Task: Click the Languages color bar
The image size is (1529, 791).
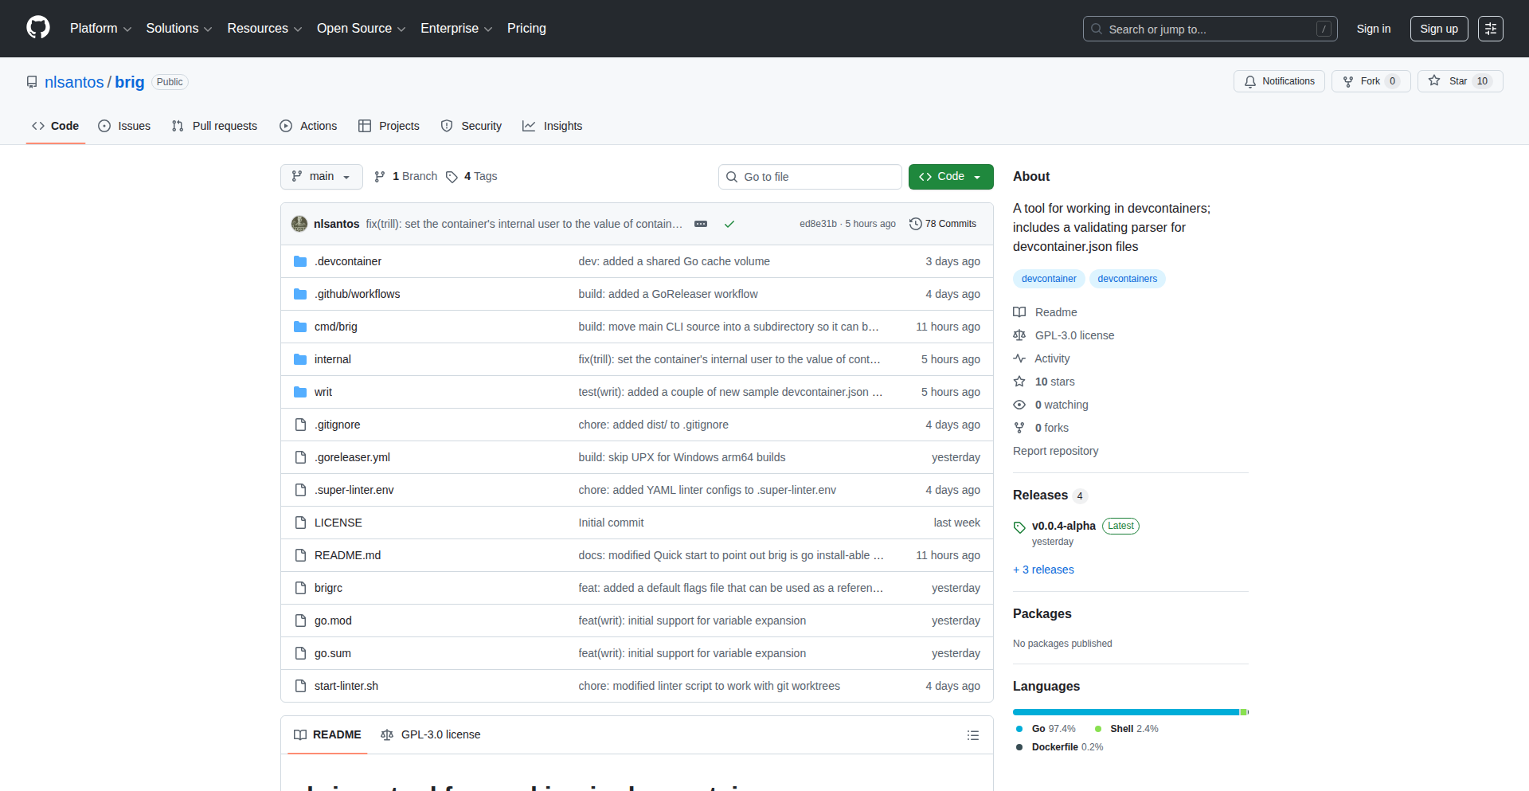Action: [1129, 712]
